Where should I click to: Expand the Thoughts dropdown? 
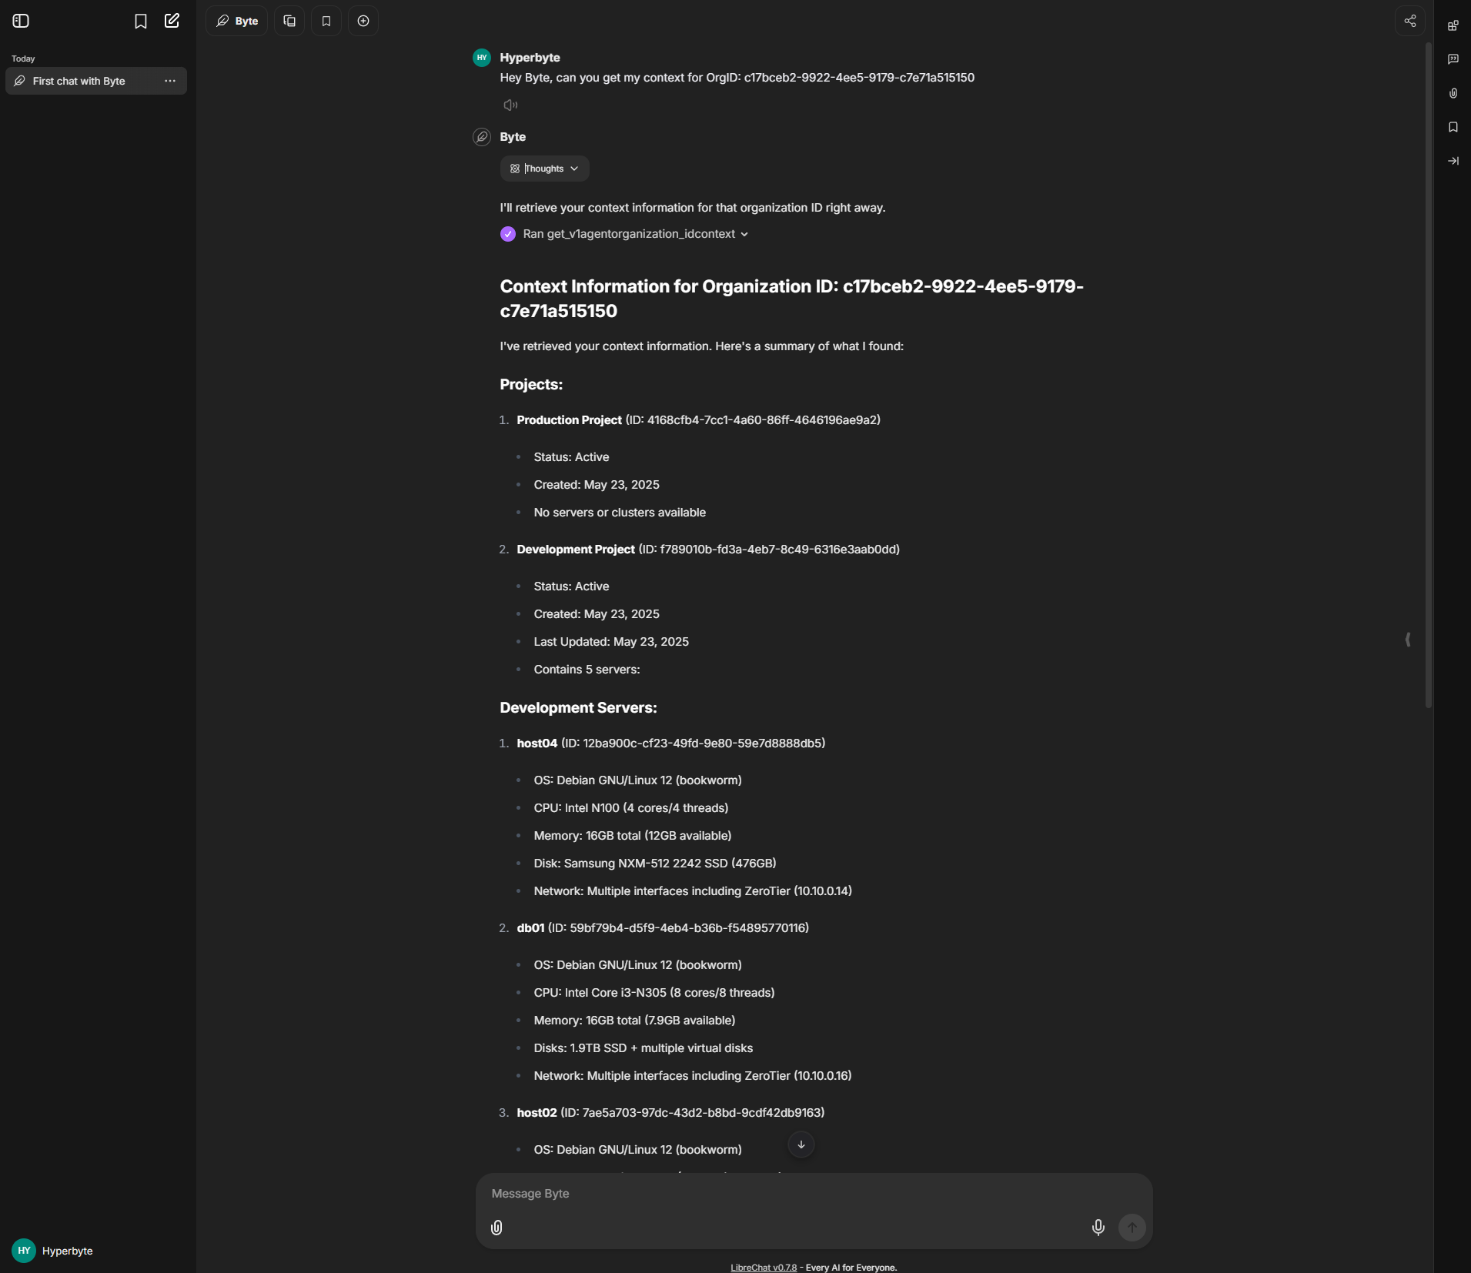click(x=544, y=169)
